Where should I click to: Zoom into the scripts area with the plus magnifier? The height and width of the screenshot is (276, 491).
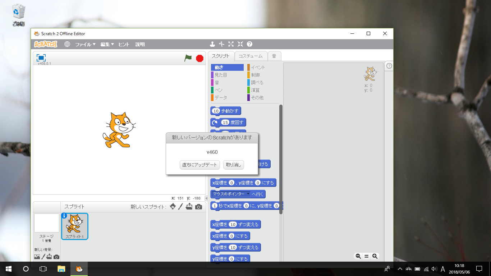click(375, 256)
